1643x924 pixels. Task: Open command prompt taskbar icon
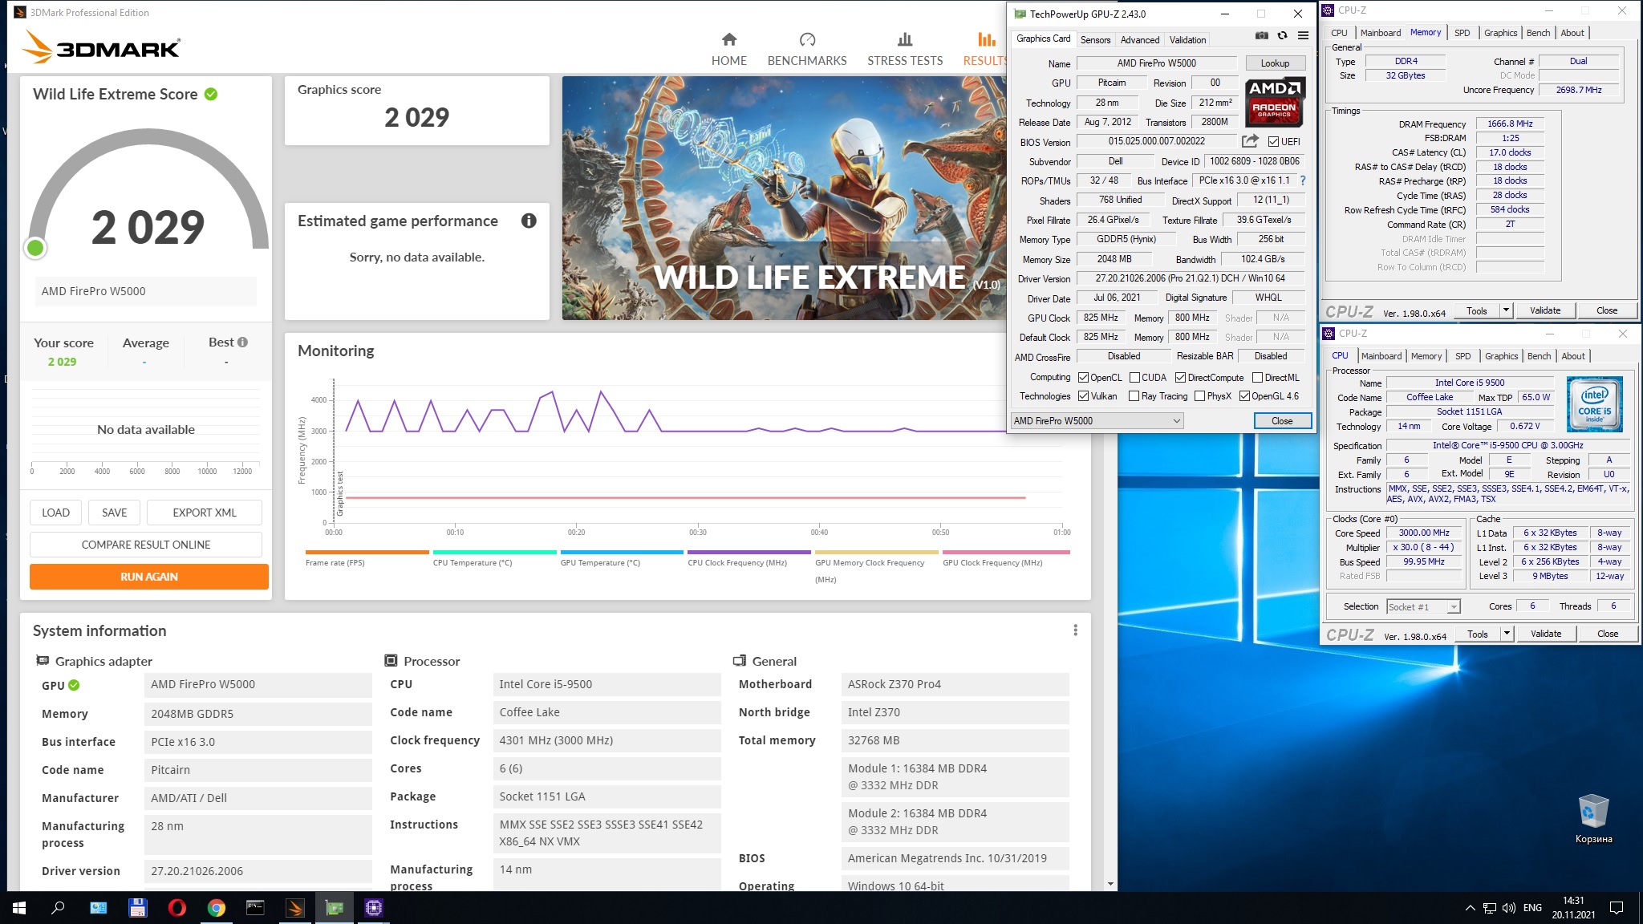click(255, 908)
